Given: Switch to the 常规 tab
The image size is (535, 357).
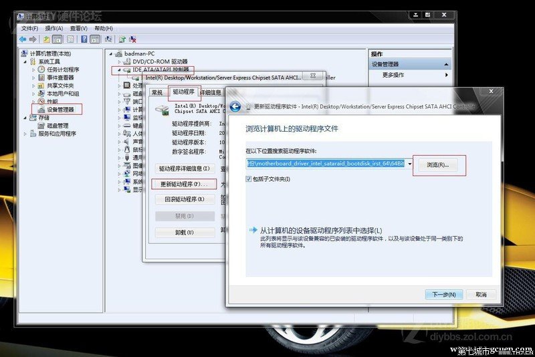Looking at the screenshot, I should (157, 92).
